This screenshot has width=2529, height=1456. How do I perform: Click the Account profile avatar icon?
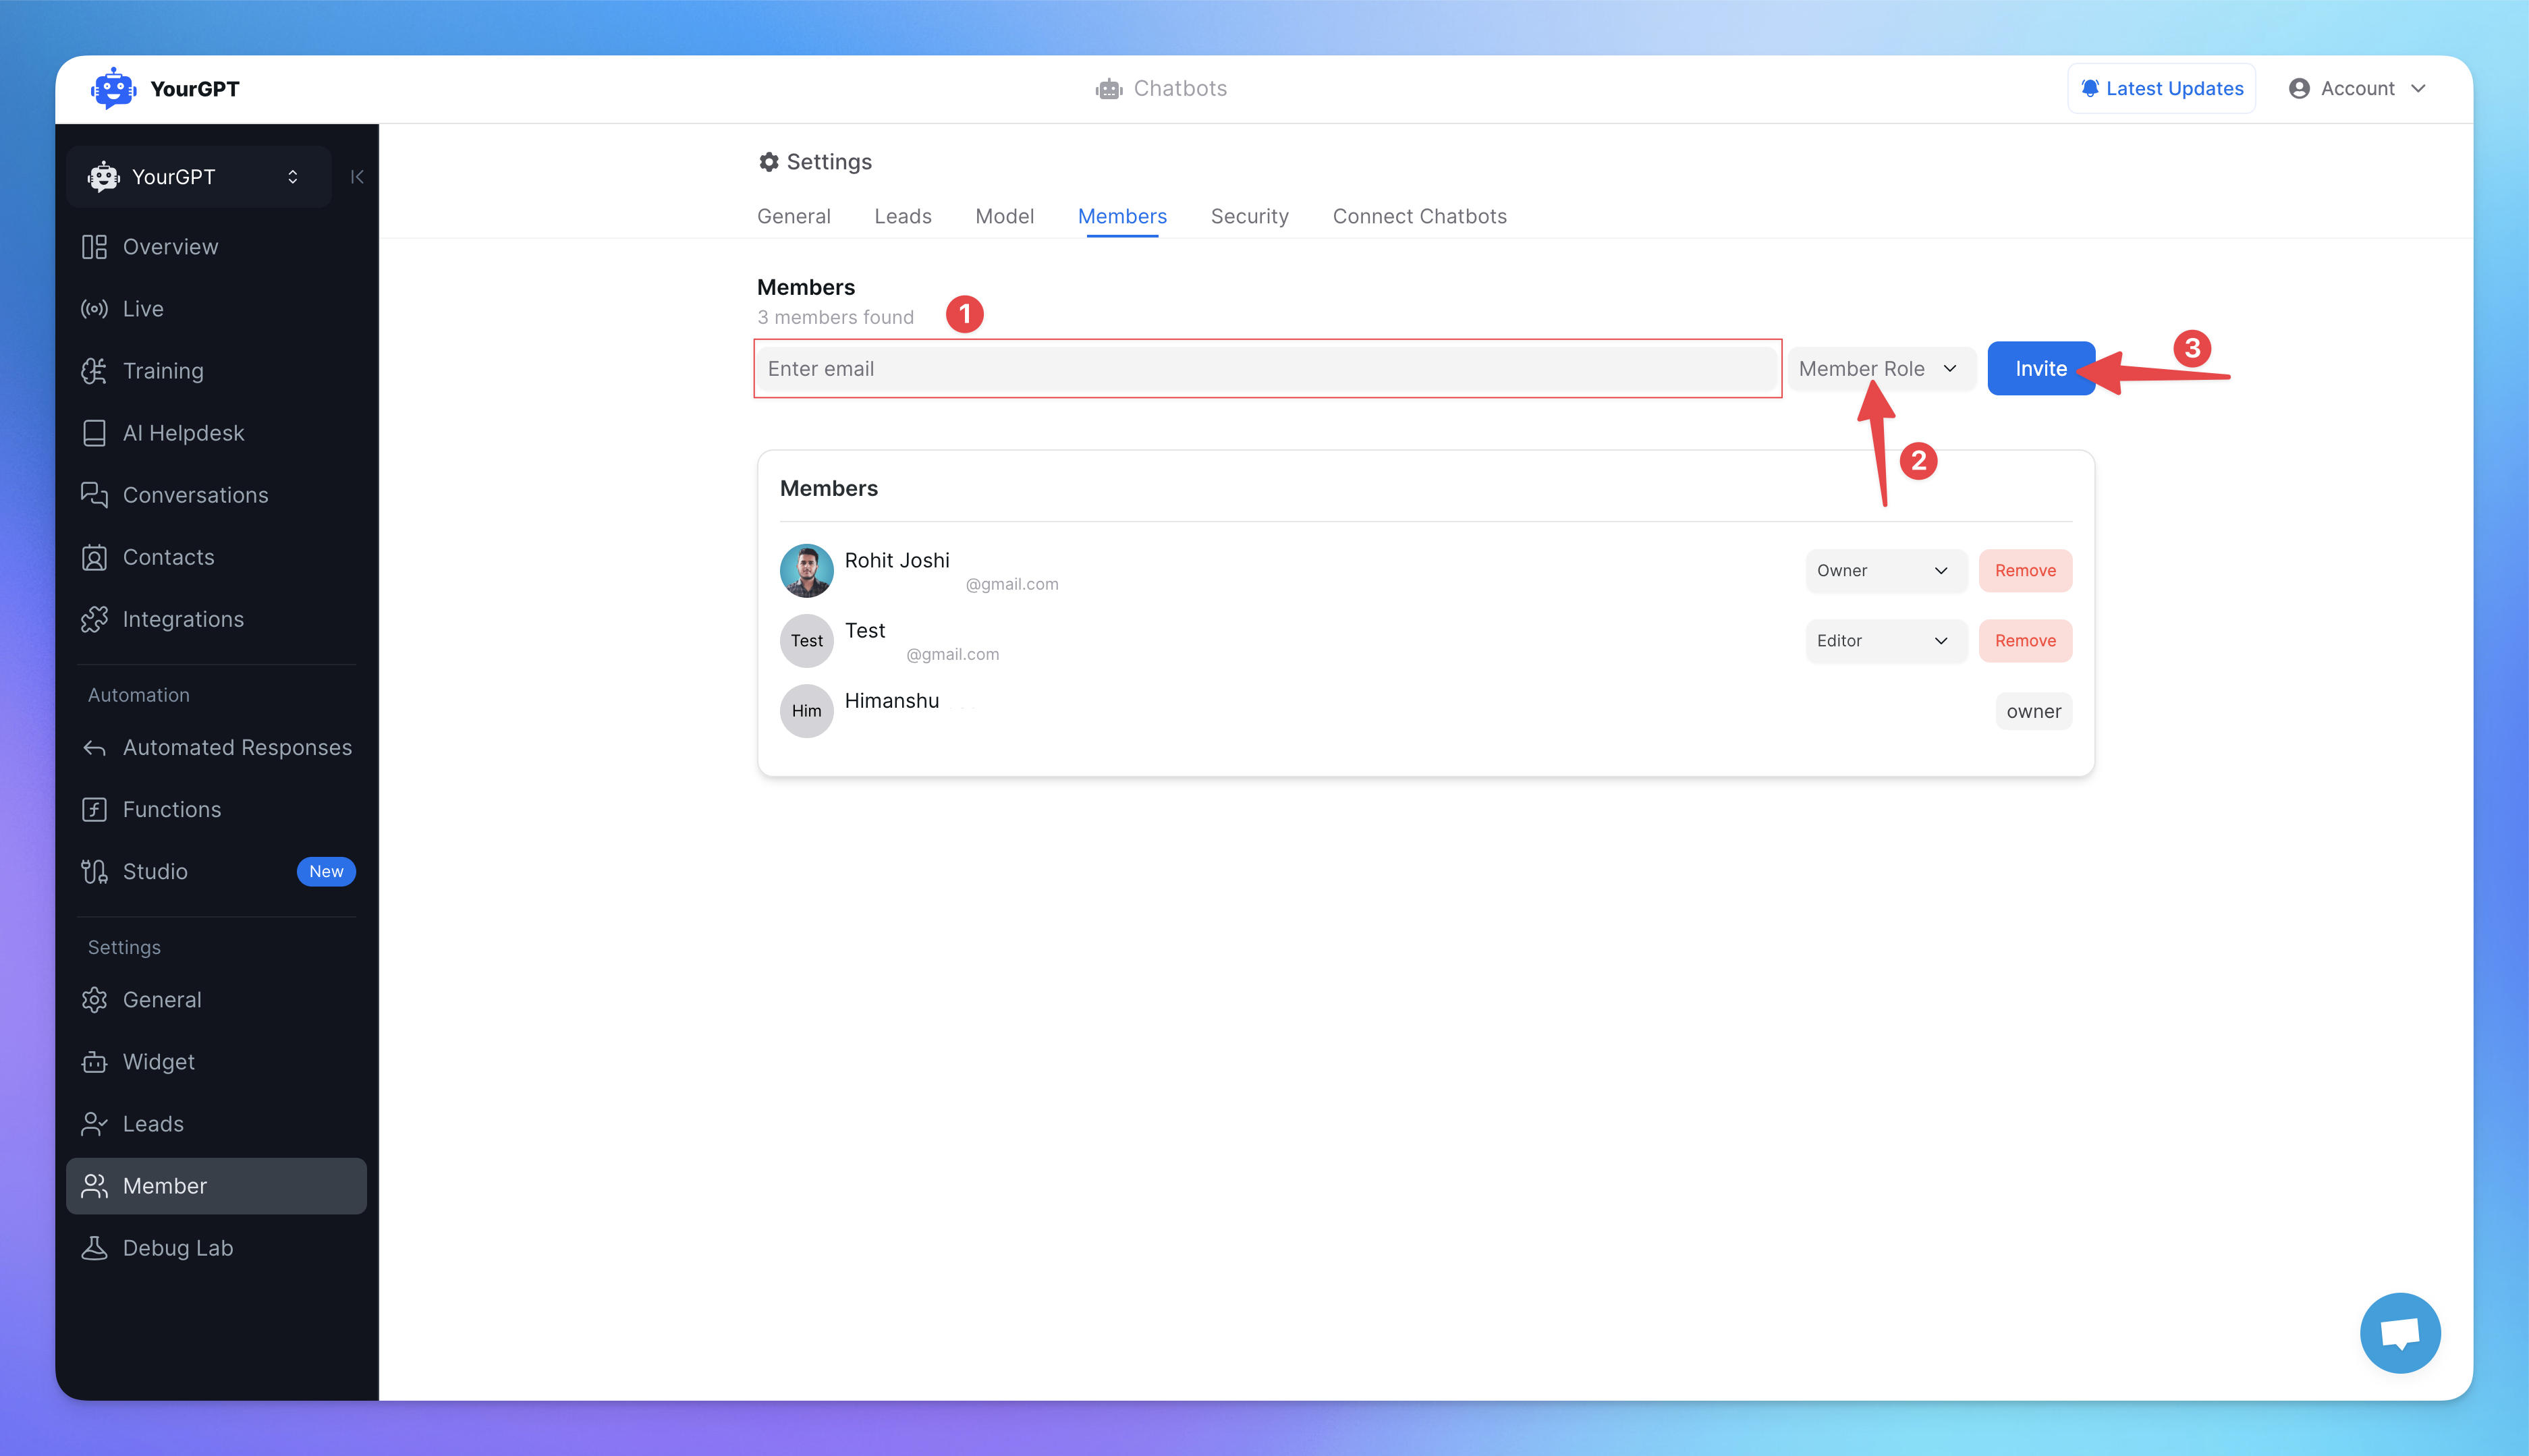click(x=2299, y=88)
